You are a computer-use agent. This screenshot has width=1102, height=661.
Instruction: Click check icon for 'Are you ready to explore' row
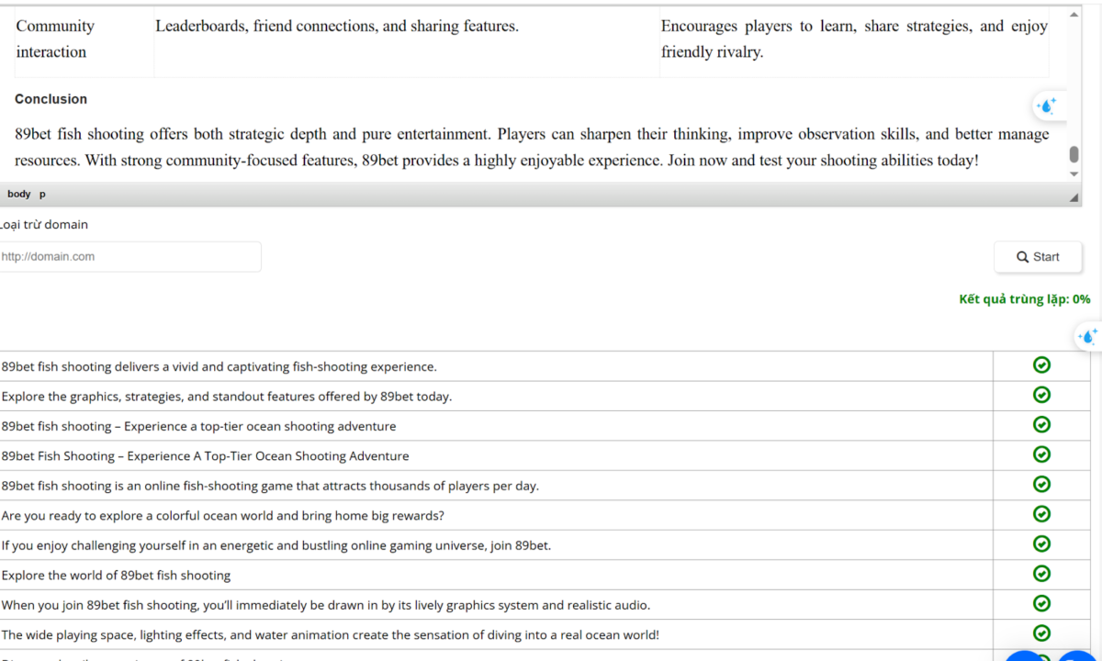[1041, 514]
